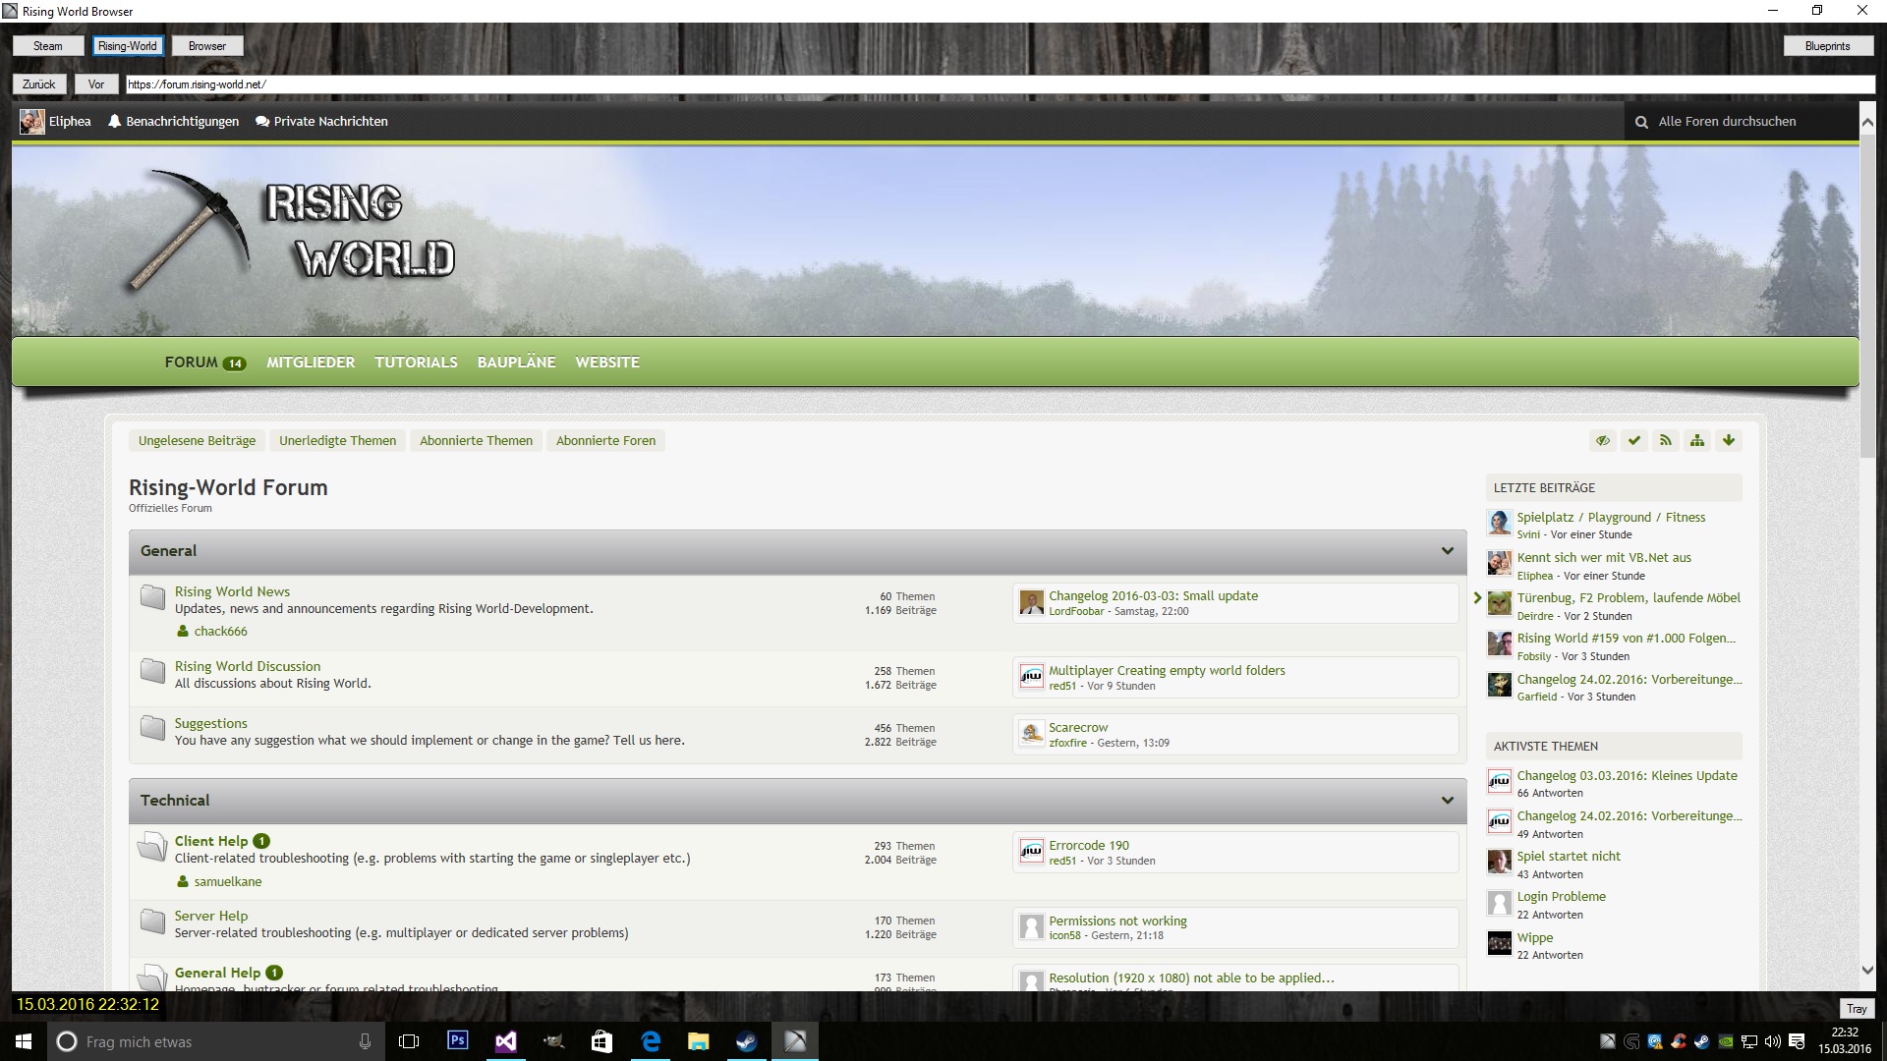The height and width of the screenshot is (1061, 1887).
Task: Open the RSS feed icon
Action: click(x=1666, y=441)
